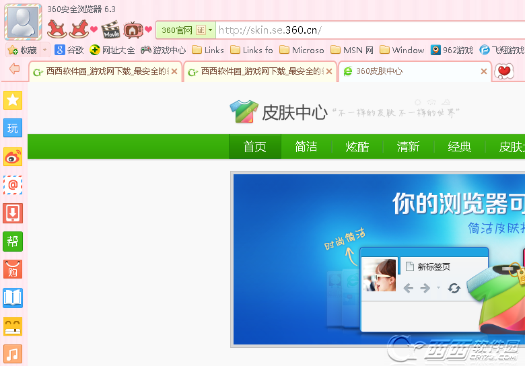Open the 962游戏 bookmark

click(452, 50)
